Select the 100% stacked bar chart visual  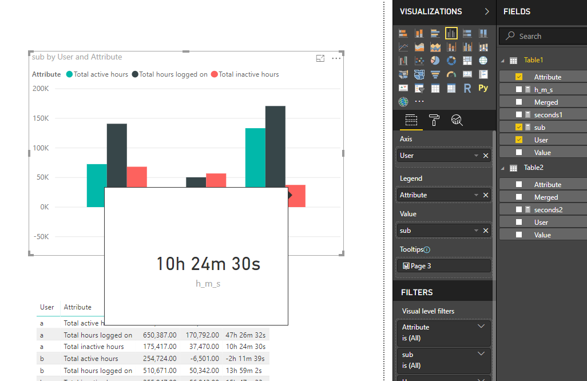click(467, 33)
